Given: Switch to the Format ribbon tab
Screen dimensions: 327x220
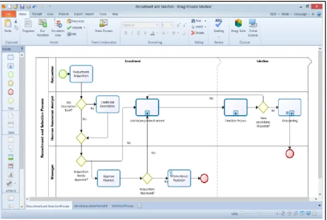Looking at the screenshot, I should (x=37, y=14).
